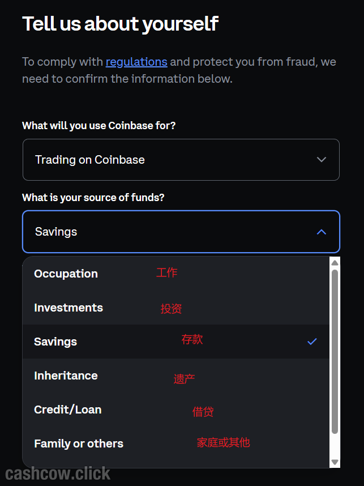The width and height of the screenshot is (364, 486).
Task: Click the scrollbar up arrow
Action: 335,263
